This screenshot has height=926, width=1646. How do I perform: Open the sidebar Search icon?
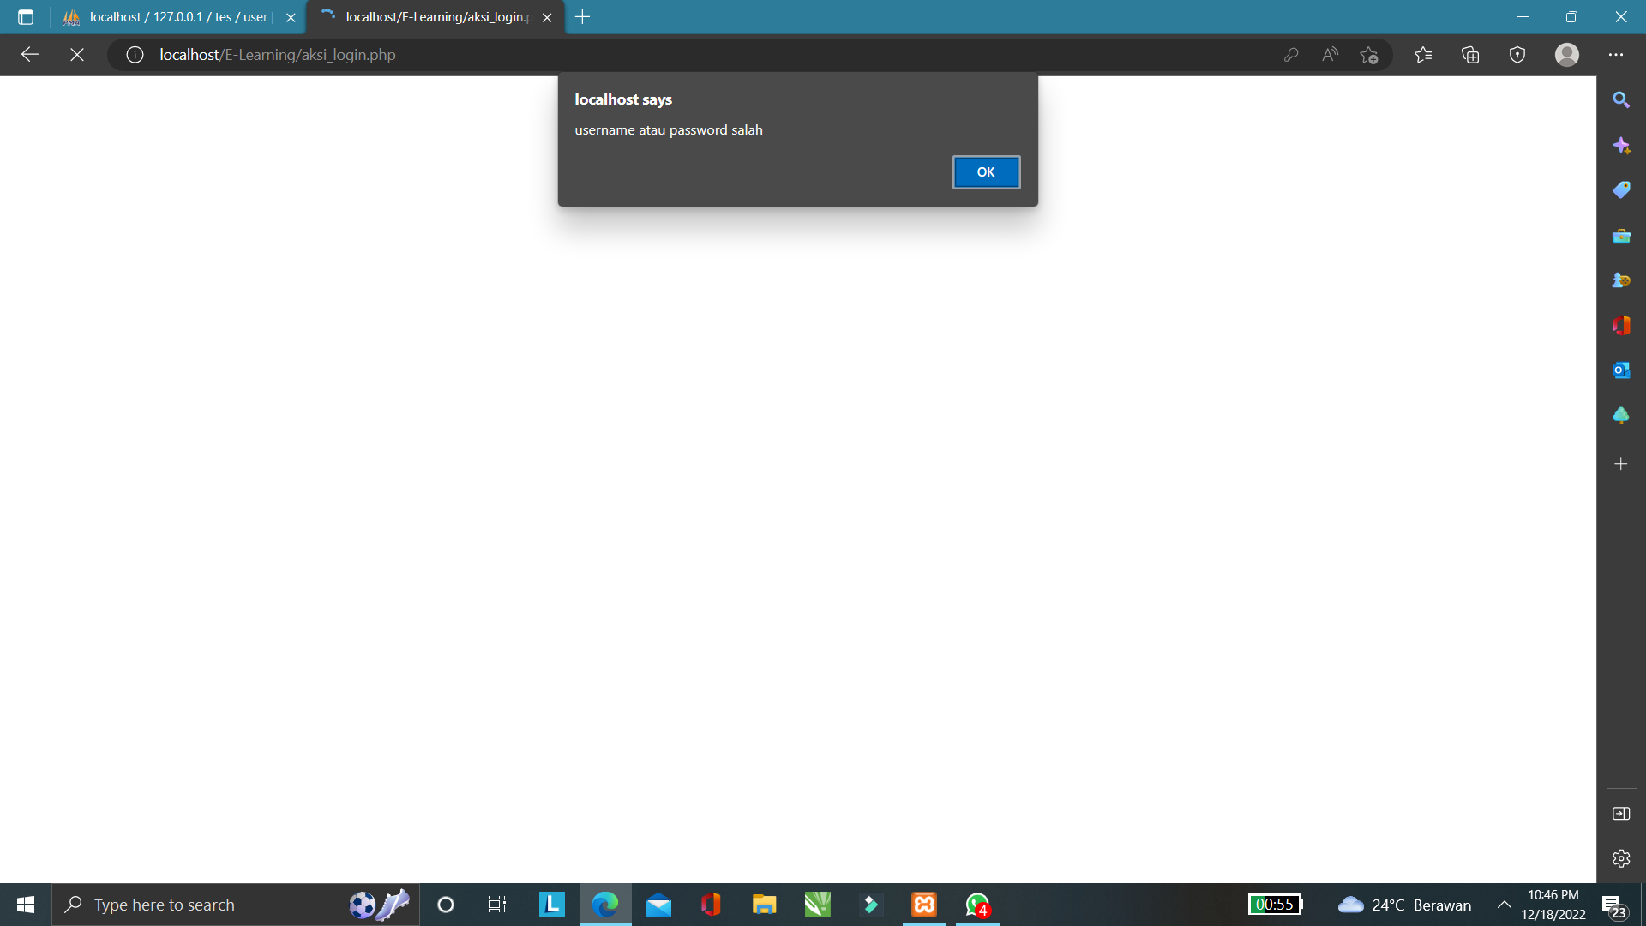click(1620, 100)
